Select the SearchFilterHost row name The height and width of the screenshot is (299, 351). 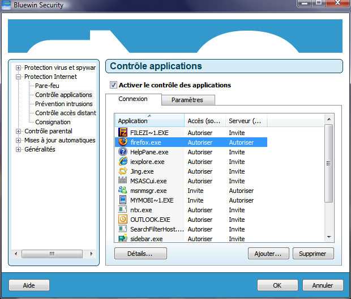(x=157, y=229)
